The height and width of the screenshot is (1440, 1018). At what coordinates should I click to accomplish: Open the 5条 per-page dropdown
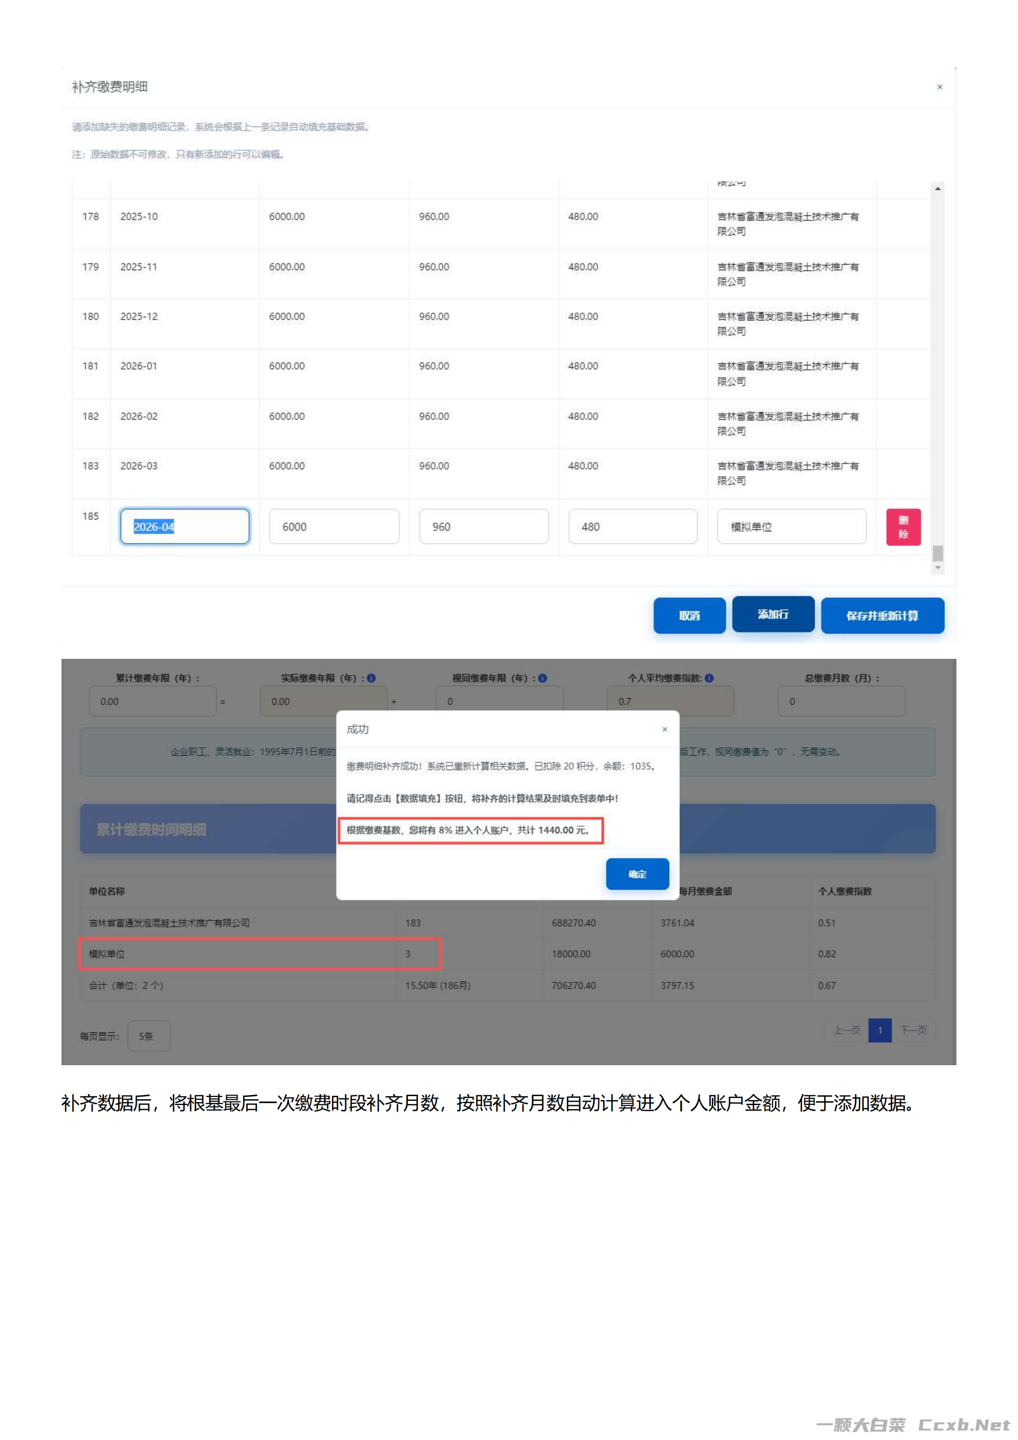click(x=149, y=1036)
